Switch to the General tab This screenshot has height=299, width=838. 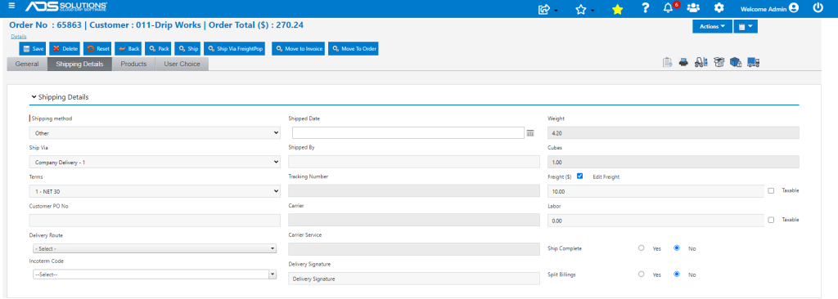[27, 64]
